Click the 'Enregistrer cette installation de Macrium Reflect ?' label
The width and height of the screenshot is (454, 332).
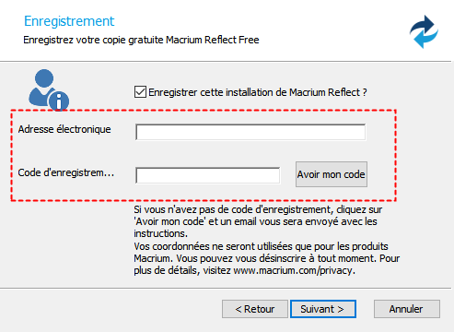[258, 92]
